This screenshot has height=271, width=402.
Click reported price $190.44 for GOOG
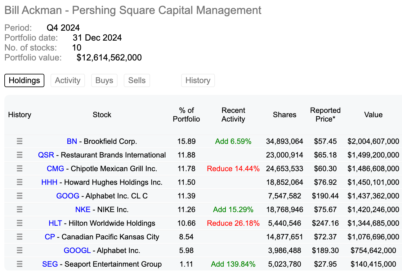tap(325, 196)
